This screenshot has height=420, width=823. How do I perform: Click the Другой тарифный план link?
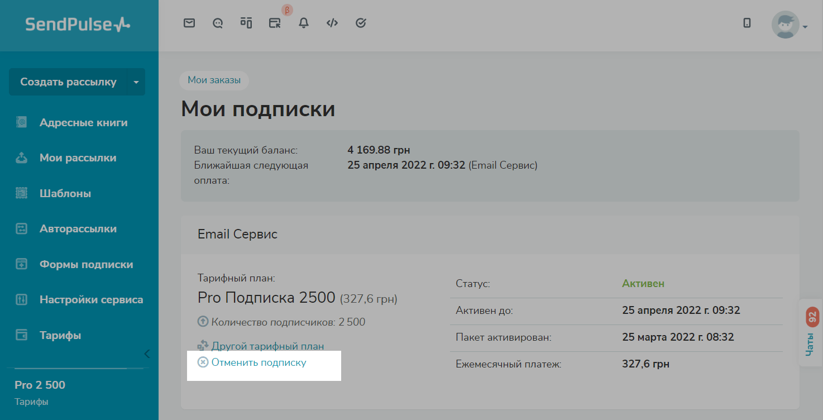click(267, 346)
